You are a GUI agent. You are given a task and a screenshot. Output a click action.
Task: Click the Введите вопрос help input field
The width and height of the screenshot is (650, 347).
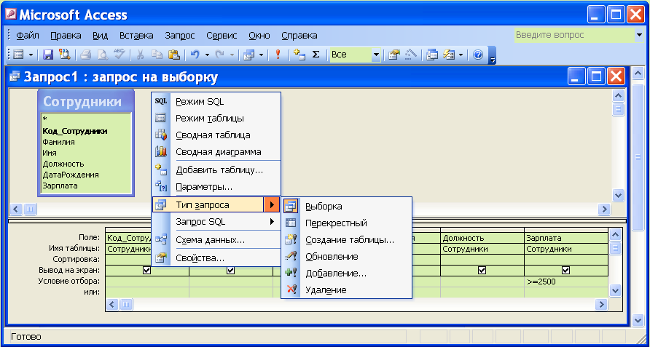(x=574, y=35)
